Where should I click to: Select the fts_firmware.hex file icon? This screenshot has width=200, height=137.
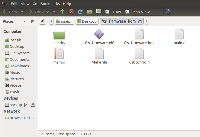point(139,34)
